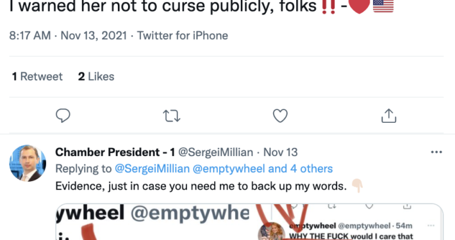Click the US flag emoji in tweet
This screenshot has height=240, width=455.
pyautogui.click(x=383, y=6)
